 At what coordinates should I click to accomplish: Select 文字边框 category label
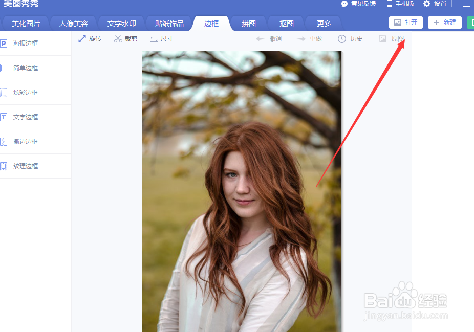coord(26,117)
